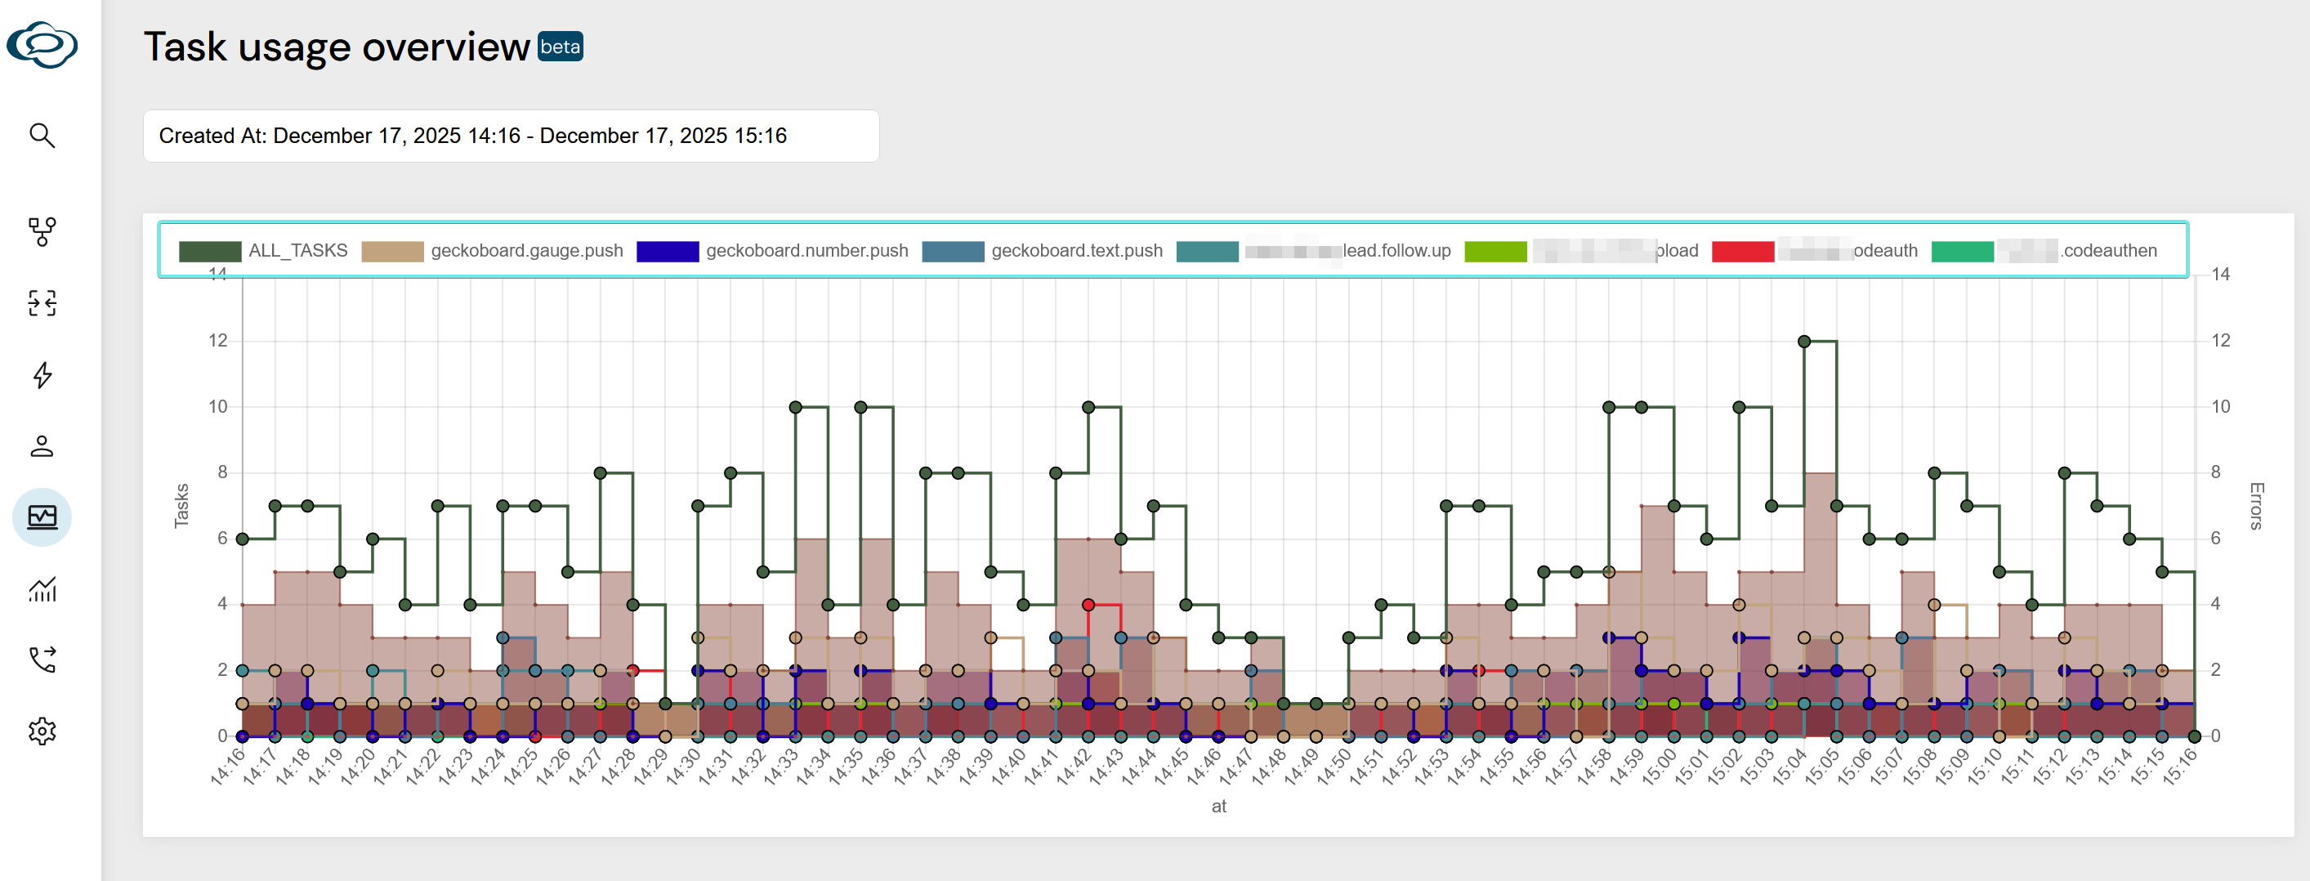The width and height of the screenshot is (2310, 881).
Task: Toggle geckoboard.number.push legend entry
Action: pyautogui.click(x=772, y=251)
